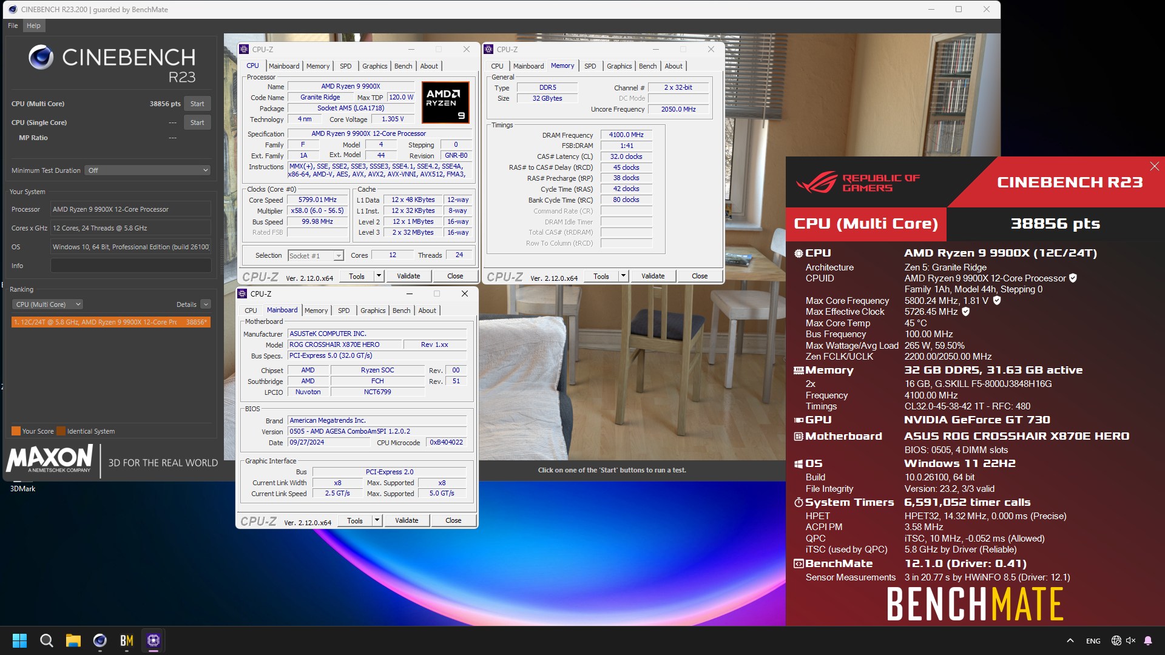Start the CPU Single Core test
This screenshot has width=1165, height=655.
click(197, 123)
